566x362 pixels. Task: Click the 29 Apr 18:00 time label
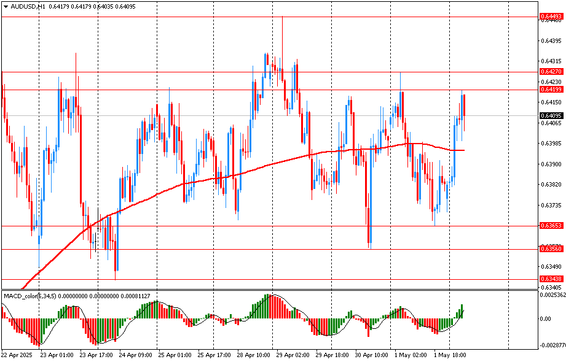(x=332, y=355)
